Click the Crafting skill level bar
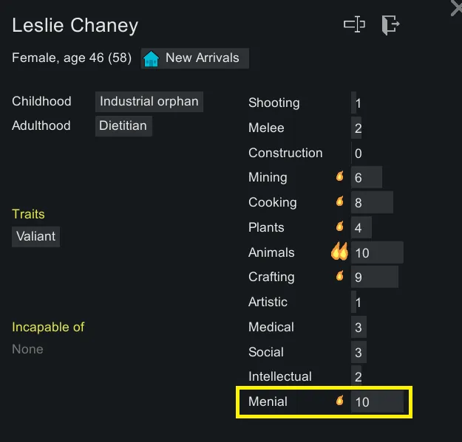 374,277
